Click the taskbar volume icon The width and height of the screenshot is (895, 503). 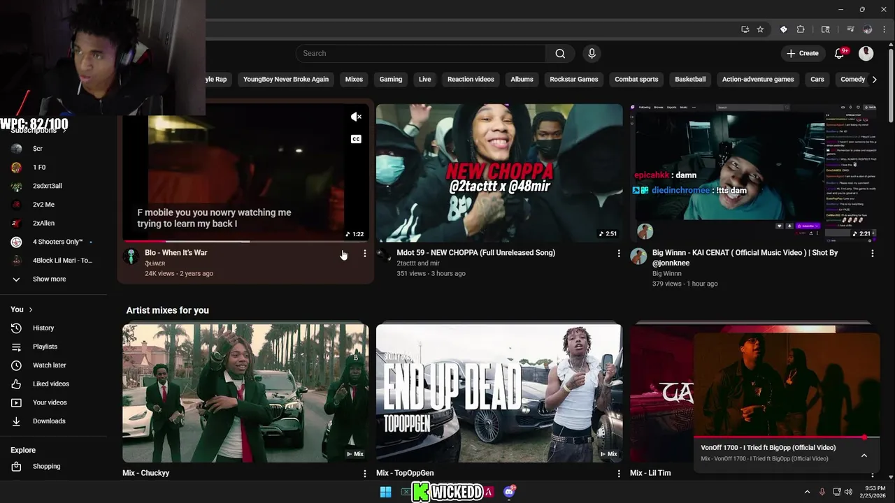(x=848, y=492)
